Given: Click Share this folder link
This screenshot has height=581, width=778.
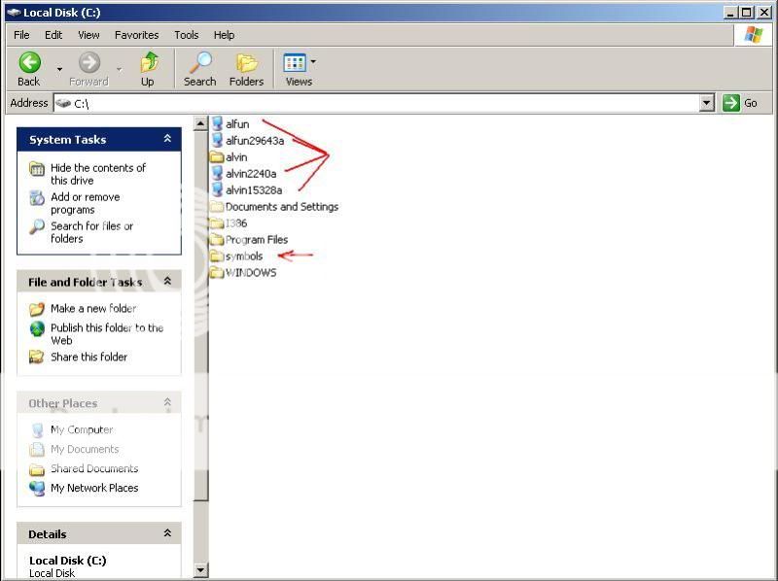Looking at the screenshot, I should pyautogui.click(x=88, y=357).
